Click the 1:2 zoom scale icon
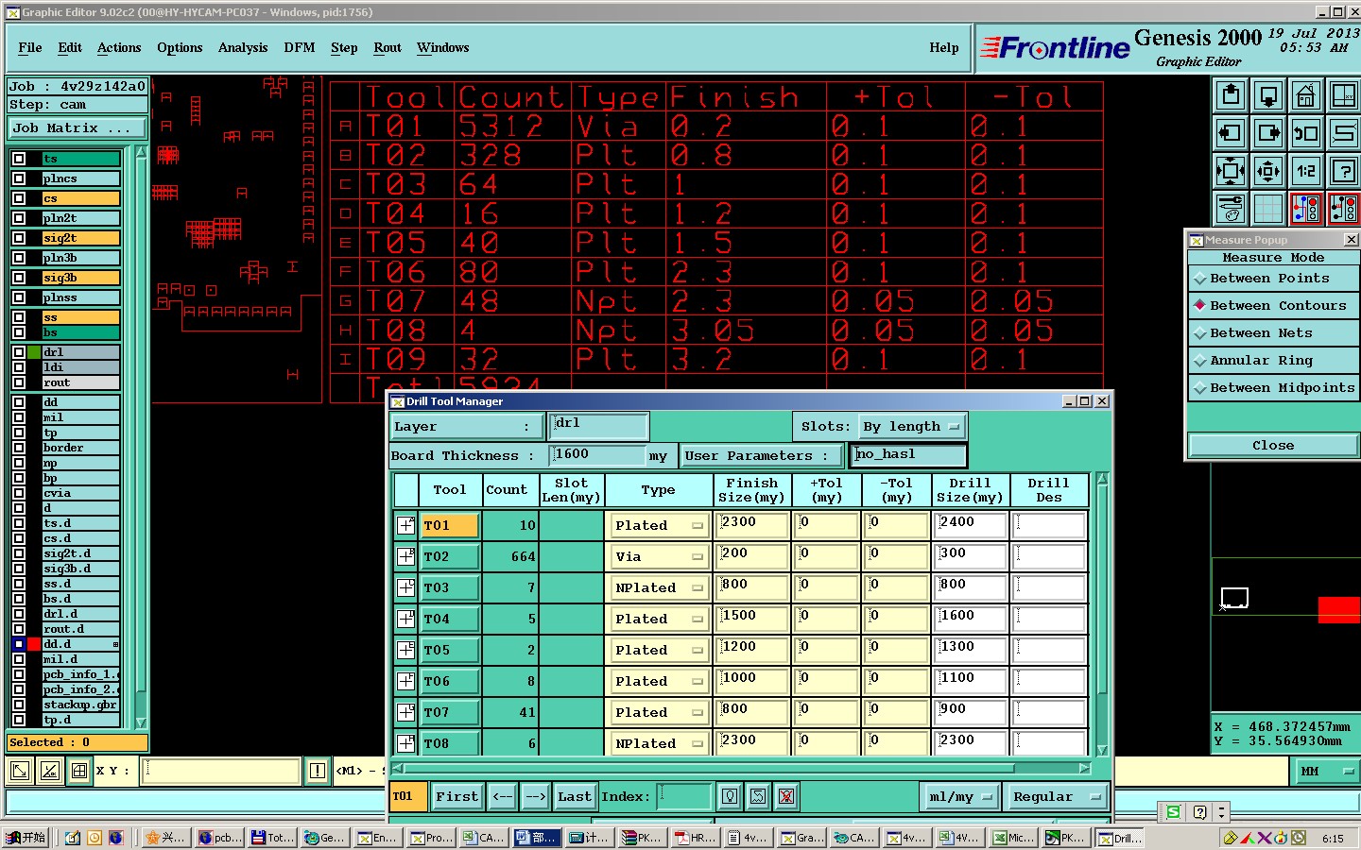Viewport: 1361px width, 850px height. click(x=1305, y=171)
